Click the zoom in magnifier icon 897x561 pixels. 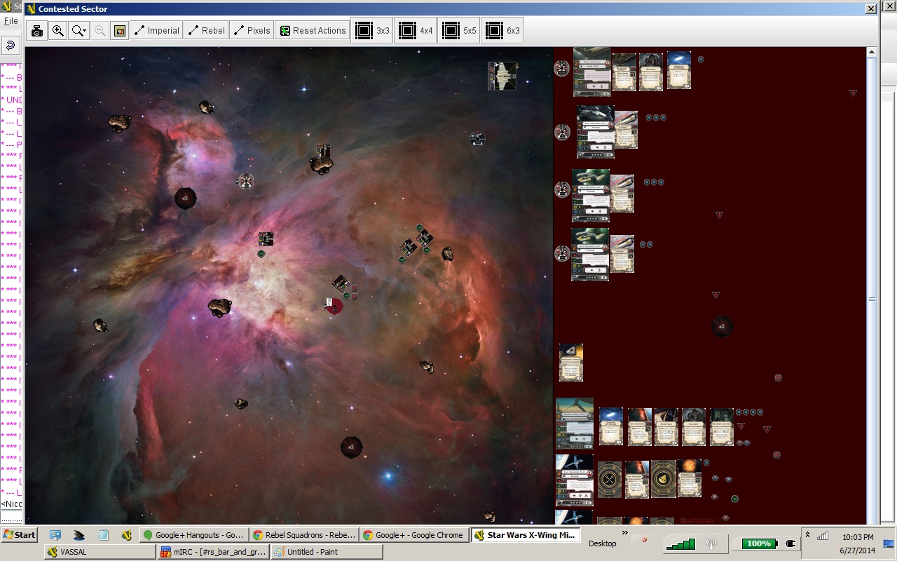click(57, 31)
